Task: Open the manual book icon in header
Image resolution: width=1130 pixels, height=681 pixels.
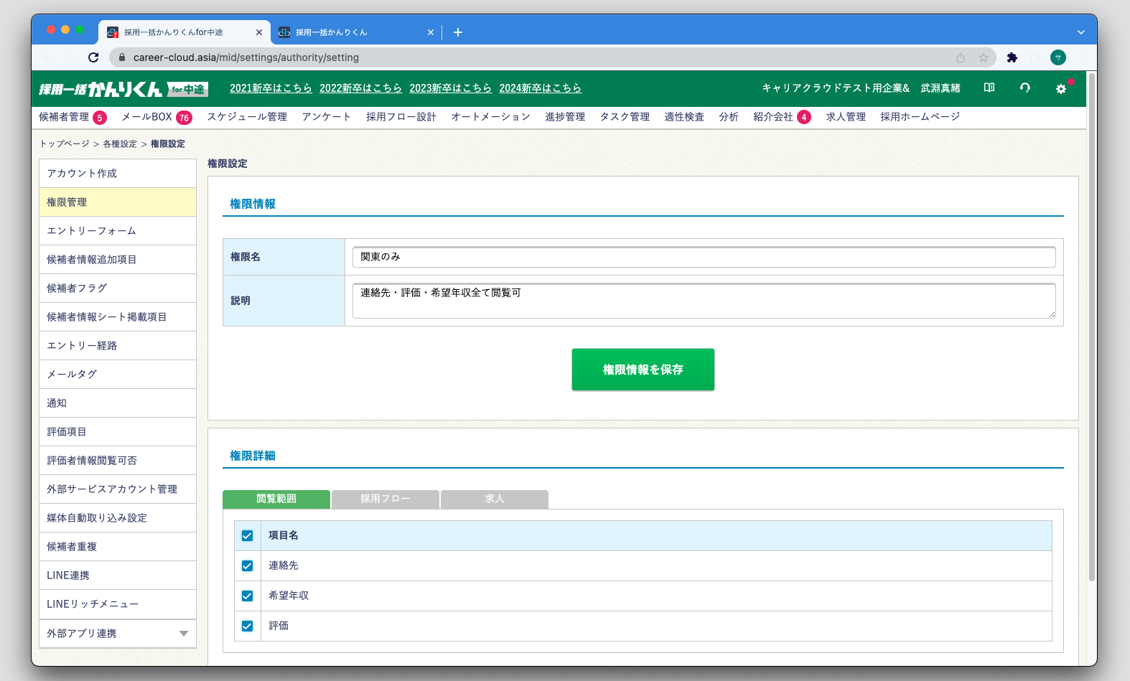Action: click(989, 88)
